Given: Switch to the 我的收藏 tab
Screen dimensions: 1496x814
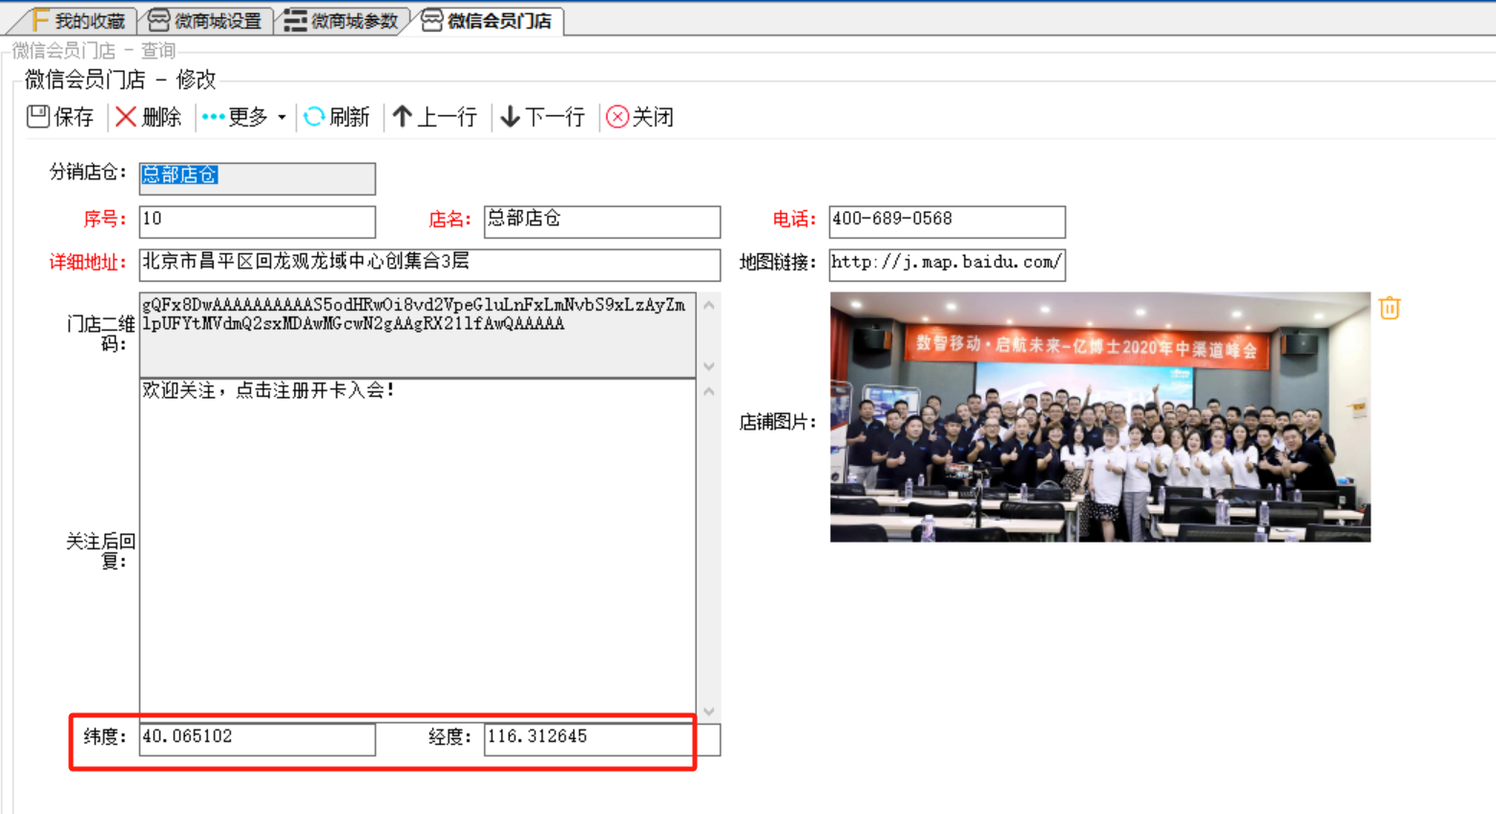Looking at the screenshot, I should coord(79,21).
